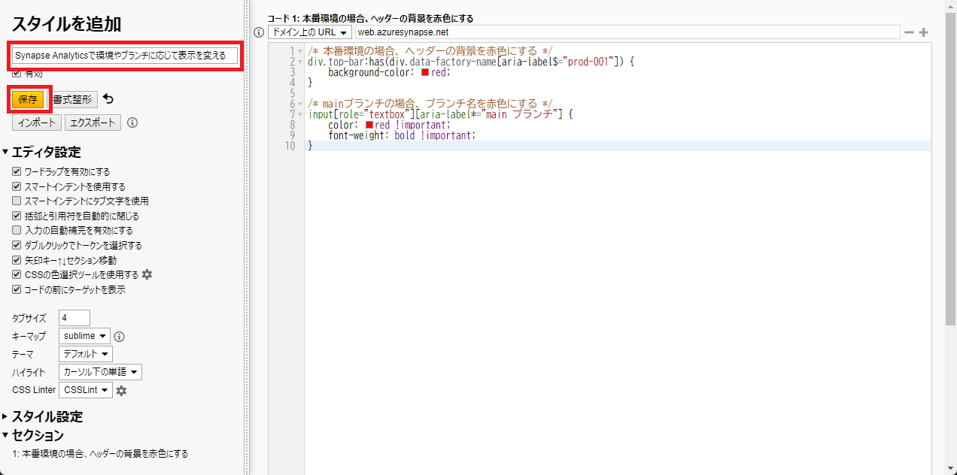Image resolution: width=957 pixels, height=475 pixels.
Task: Open the ハイライト dropdown
Action: [100, 372]
